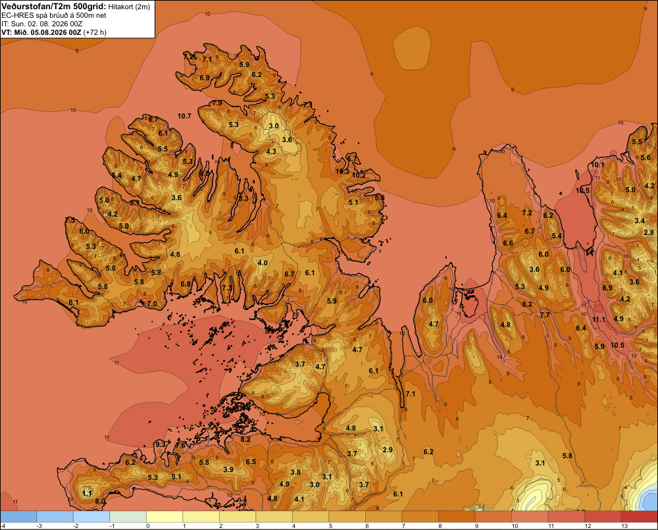Click the legend color cell between 11 and 12
658x530 pixels.
[x=566, y=517]
